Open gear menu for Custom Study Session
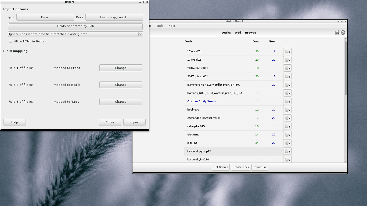This screenshot has width=367, height=206. (287, 101)
